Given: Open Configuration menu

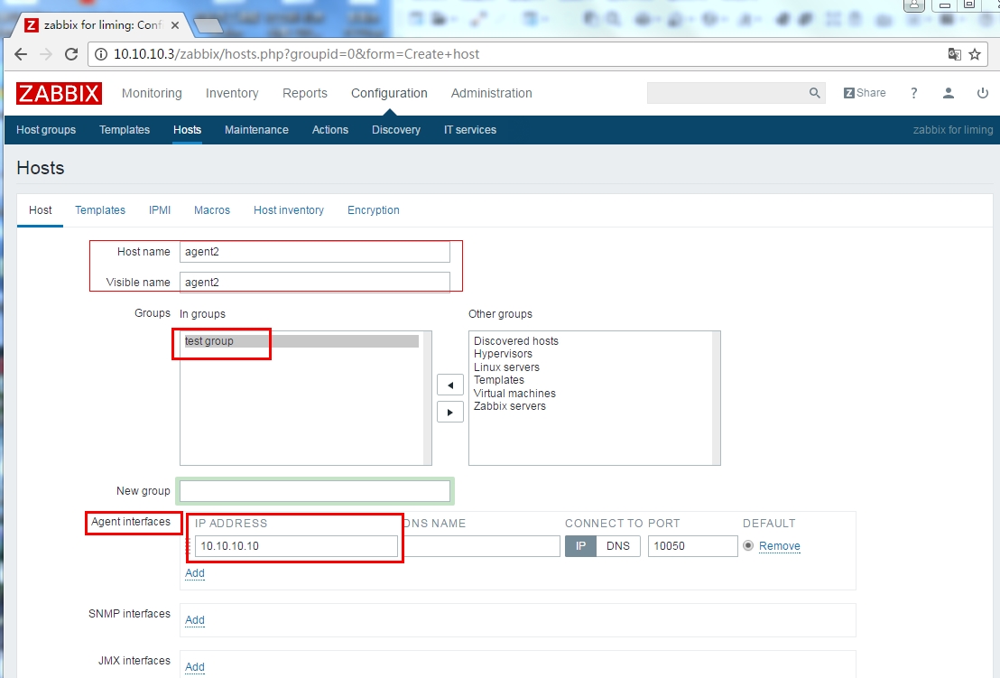Looking at the screenshot, I should click(x=389, y=93).
